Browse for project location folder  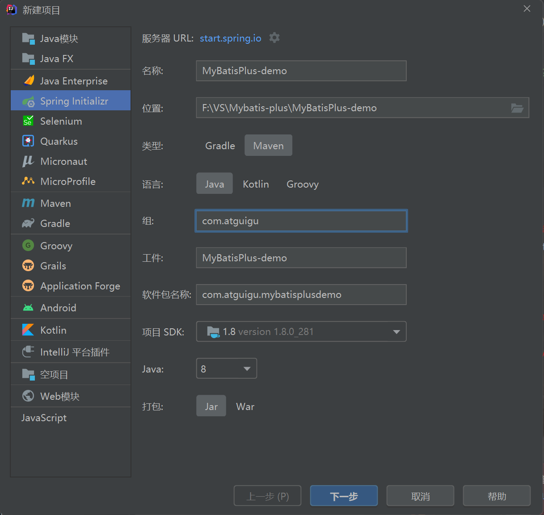517,108
